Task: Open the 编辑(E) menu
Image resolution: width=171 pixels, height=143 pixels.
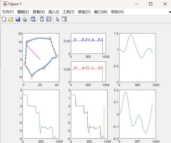Action: pos(23,12)
